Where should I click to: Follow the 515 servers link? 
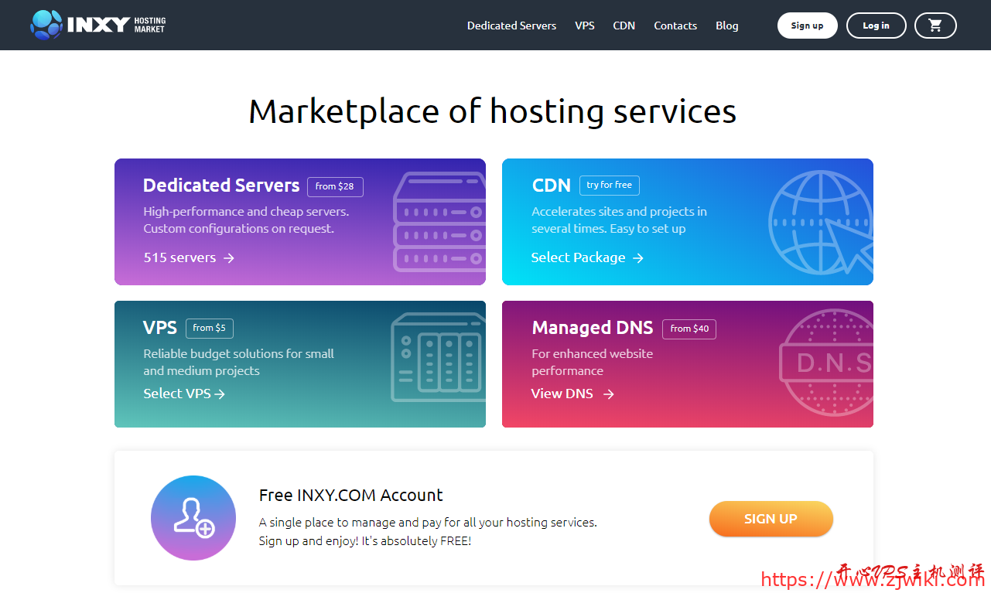[179, 257]
